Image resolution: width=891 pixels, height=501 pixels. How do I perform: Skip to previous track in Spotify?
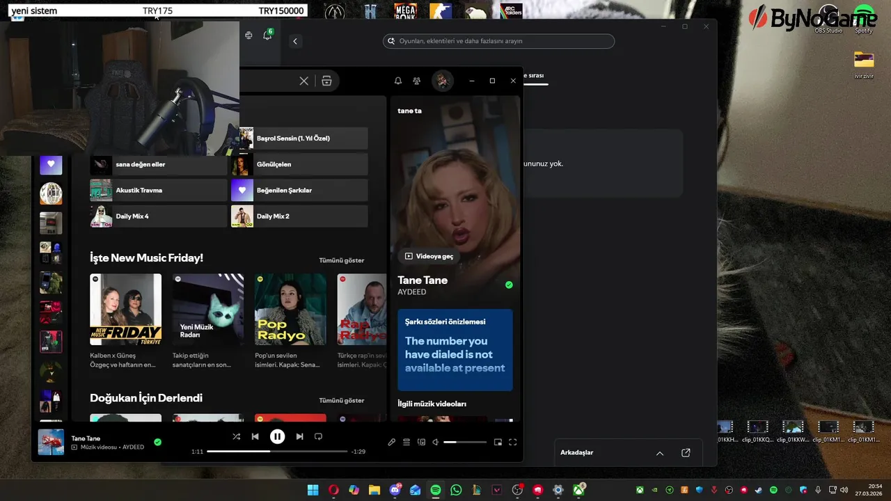click(255, 436)
